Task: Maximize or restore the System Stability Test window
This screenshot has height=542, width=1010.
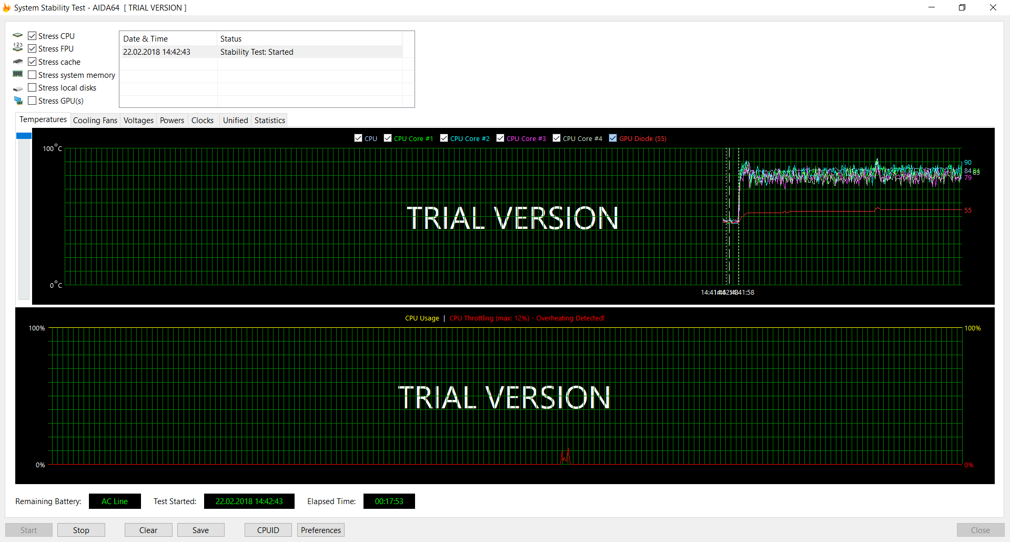Action: [962, 7]
